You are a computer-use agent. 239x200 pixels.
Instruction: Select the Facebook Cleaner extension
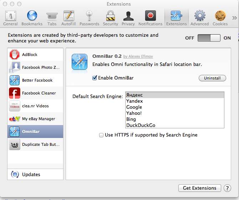(x=35, y=93)
